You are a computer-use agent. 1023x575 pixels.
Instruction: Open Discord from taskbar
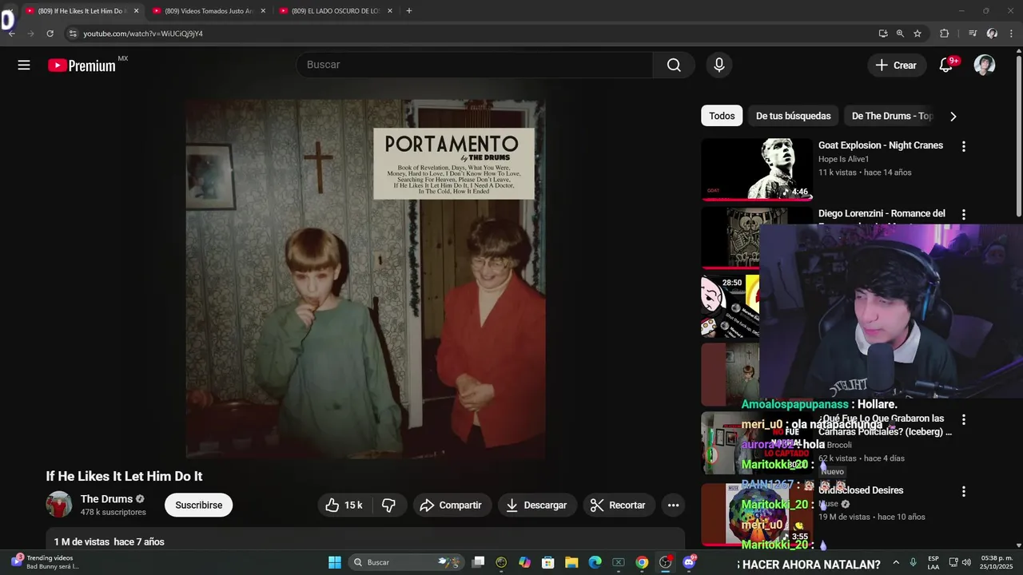[689, 562]
